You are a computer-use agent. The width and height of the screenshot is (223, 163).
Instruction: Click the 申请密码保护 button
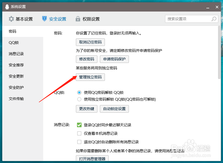tap(114, 59)
